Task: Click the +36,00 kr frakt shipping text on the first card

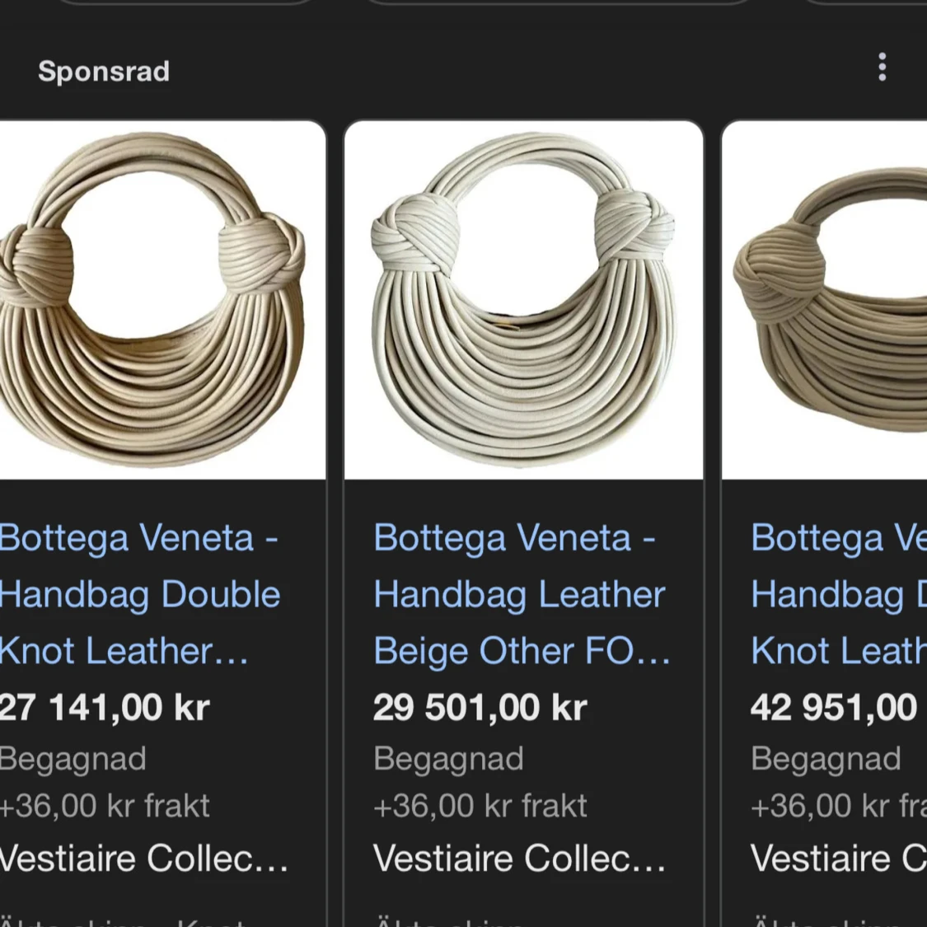Action: pos(105,806)
